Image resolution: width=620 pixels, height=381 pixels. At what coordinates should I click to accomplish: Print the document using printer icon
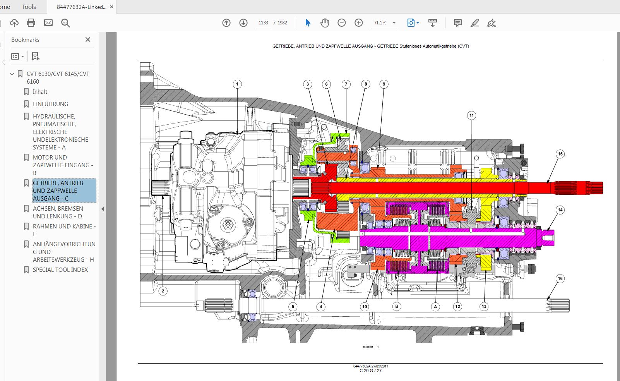click(31, 23)
